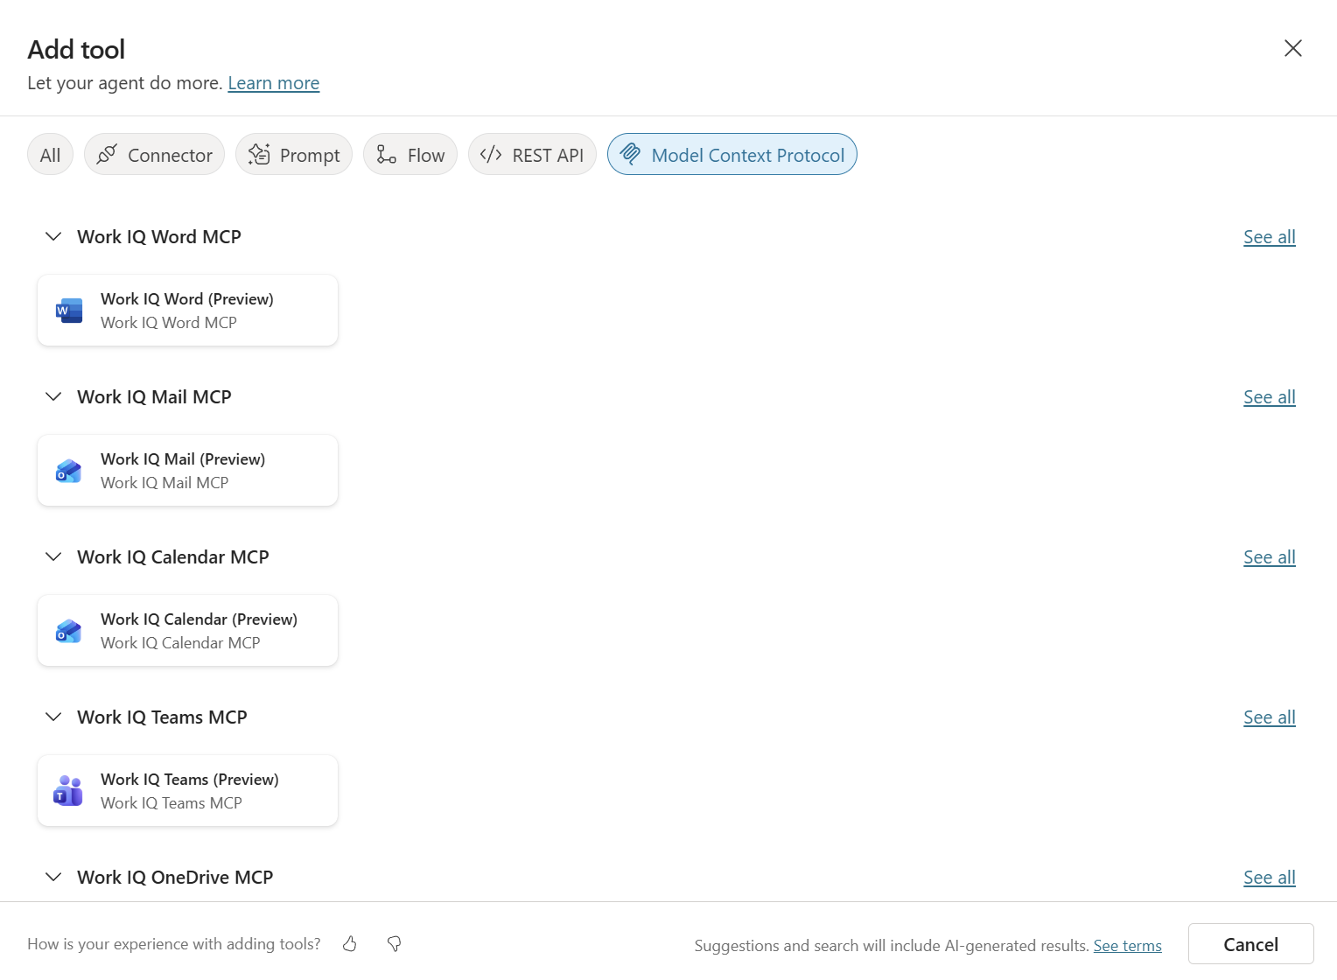Click the Model Context Protocol filter icon
Image resolution: width=1337 pixels, height=980 pixels.
628,154
